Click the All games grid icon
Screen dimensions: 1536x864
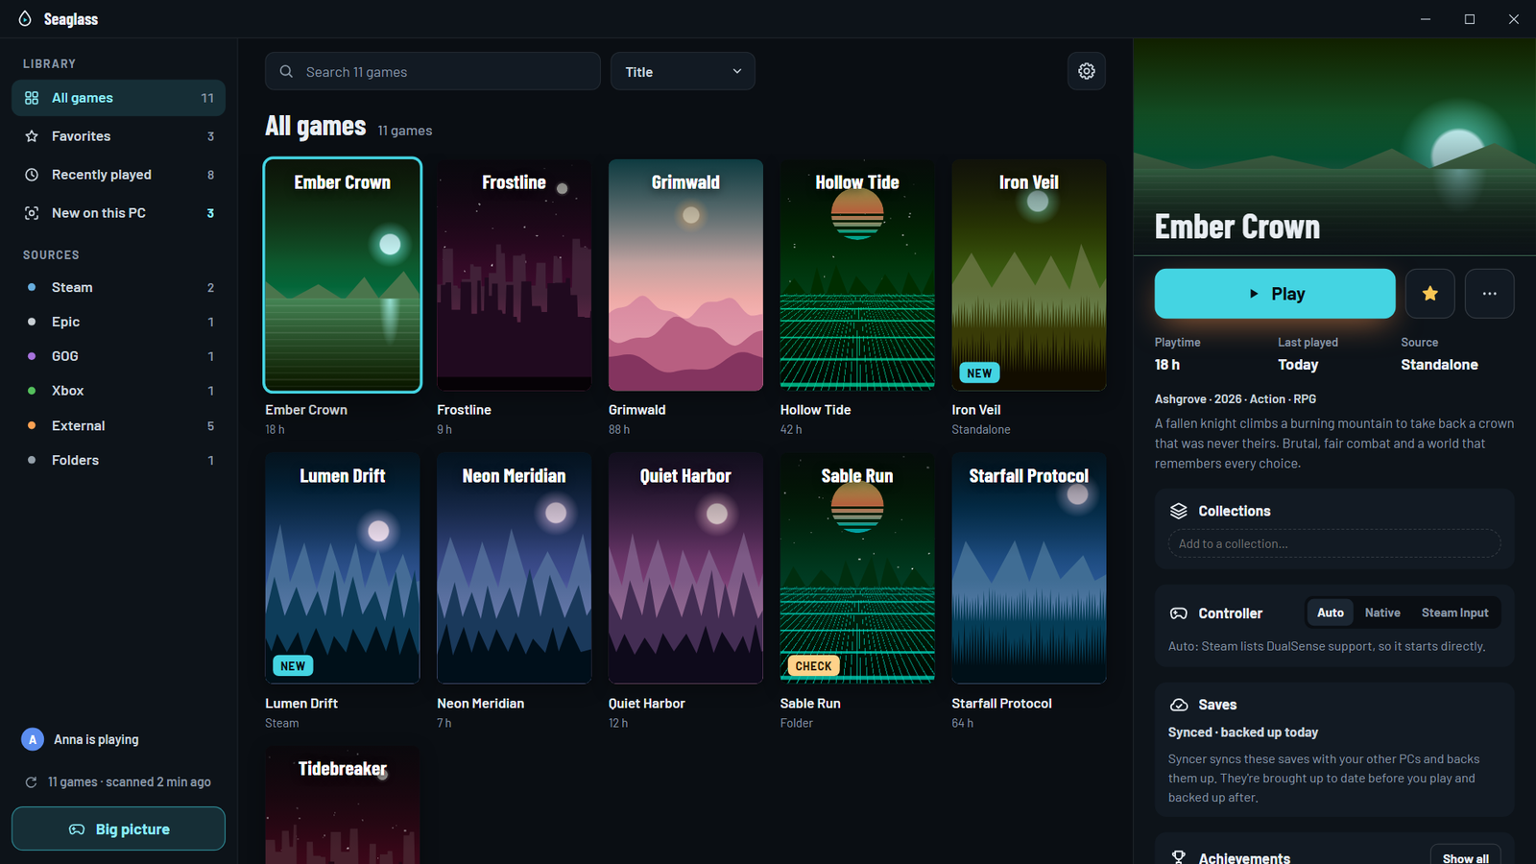tap(32, 98)
